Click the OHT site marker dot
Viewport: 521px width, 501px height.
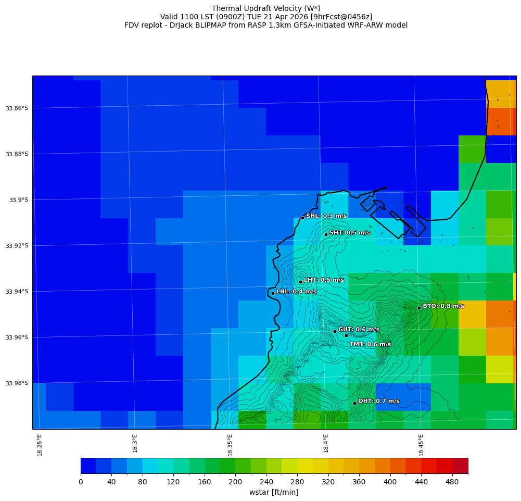(x=354, y=403)
